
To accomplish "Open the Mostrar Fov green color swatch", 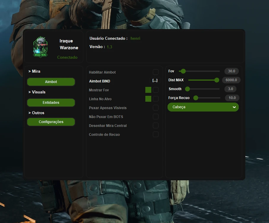I will coord(148,90).
